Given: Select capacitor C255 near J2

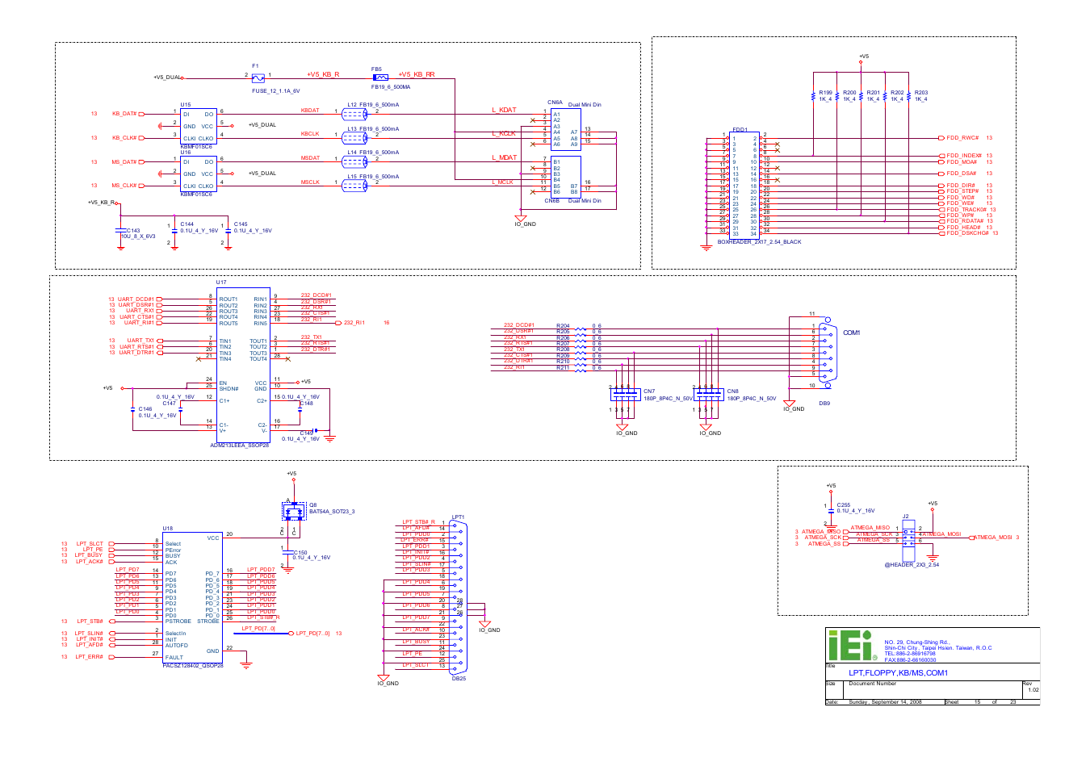Looking at the screenshot, I should (x=831, y=511).
